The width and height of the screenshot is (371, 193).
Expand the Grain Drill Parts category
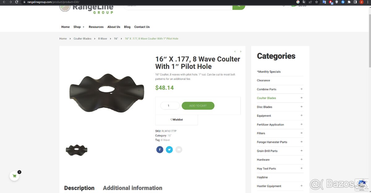click(x=301, y=151)
